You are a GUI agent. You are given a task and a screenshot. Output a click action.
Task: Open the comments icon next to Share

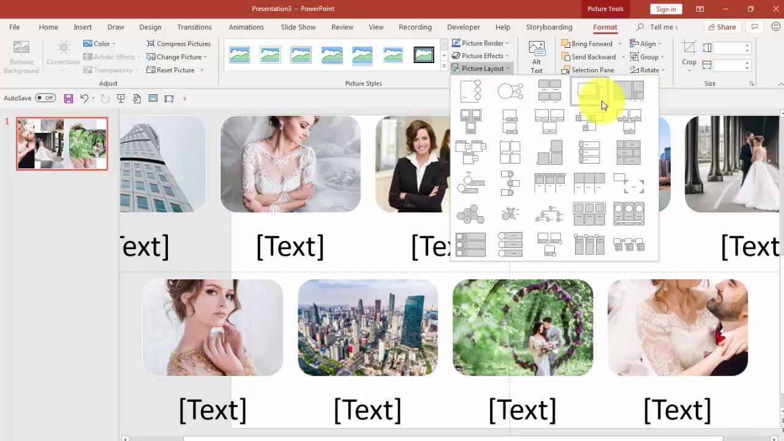pyautogui.click(x=755, y=27)
